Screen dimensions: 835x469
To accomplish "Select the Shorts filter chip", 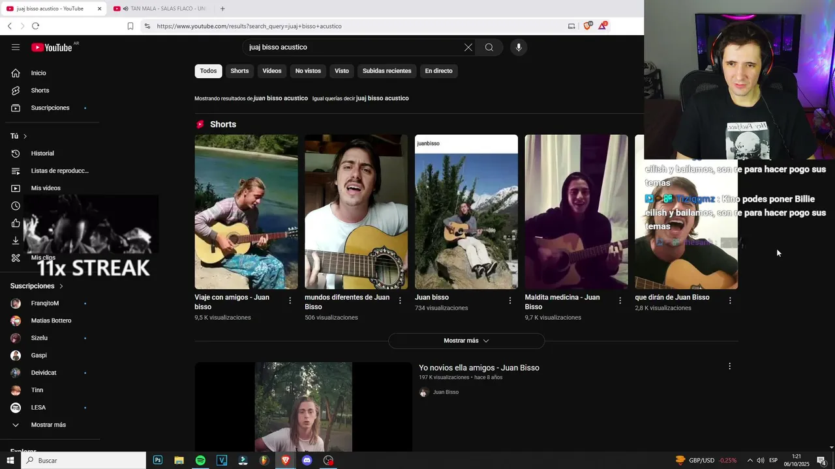I will 239,71.
